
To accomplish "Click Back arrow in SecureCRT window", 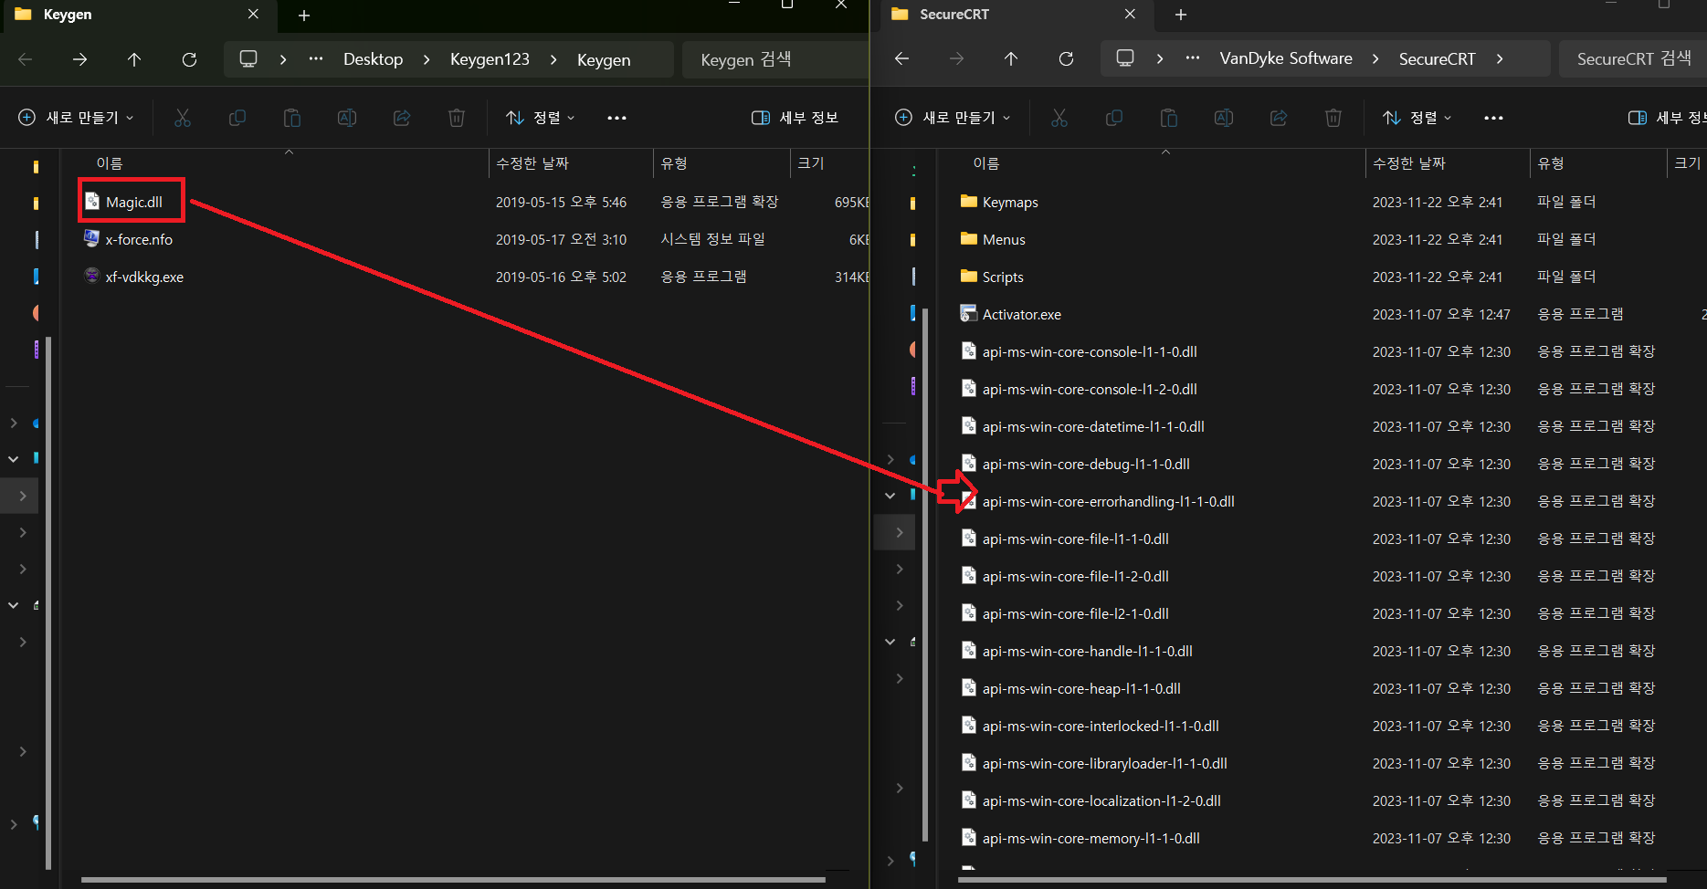I will pos(902,59).
